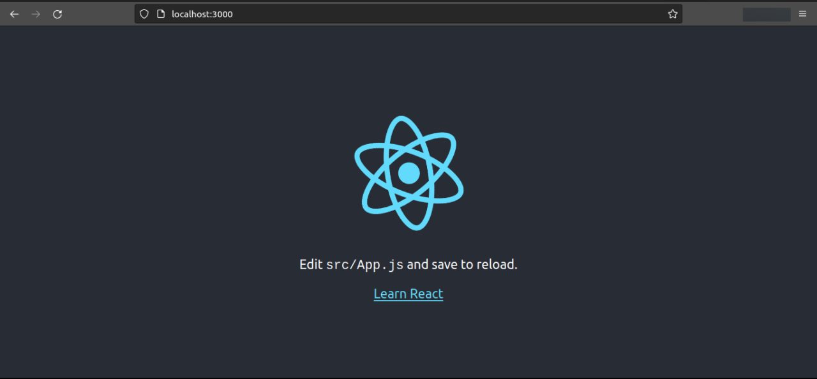Open the page information icon in address bar
This screenshot has height=379, width=817.
coord(160,13)
